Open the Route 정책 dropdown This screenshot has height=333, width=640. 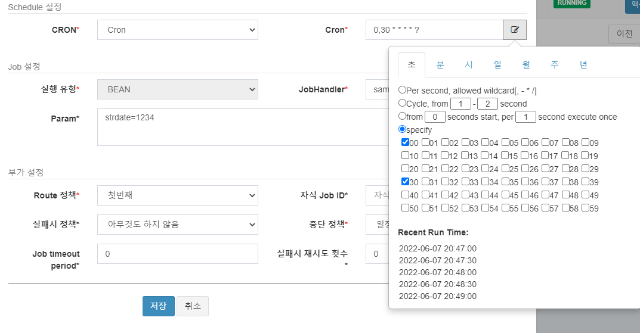(178, 195)
